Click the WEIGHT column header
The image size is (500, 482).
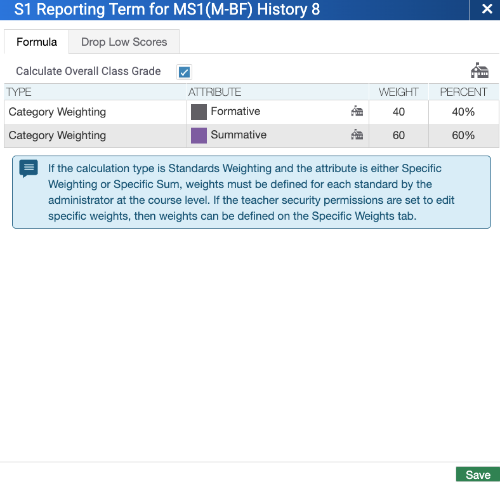coord(398,92)
